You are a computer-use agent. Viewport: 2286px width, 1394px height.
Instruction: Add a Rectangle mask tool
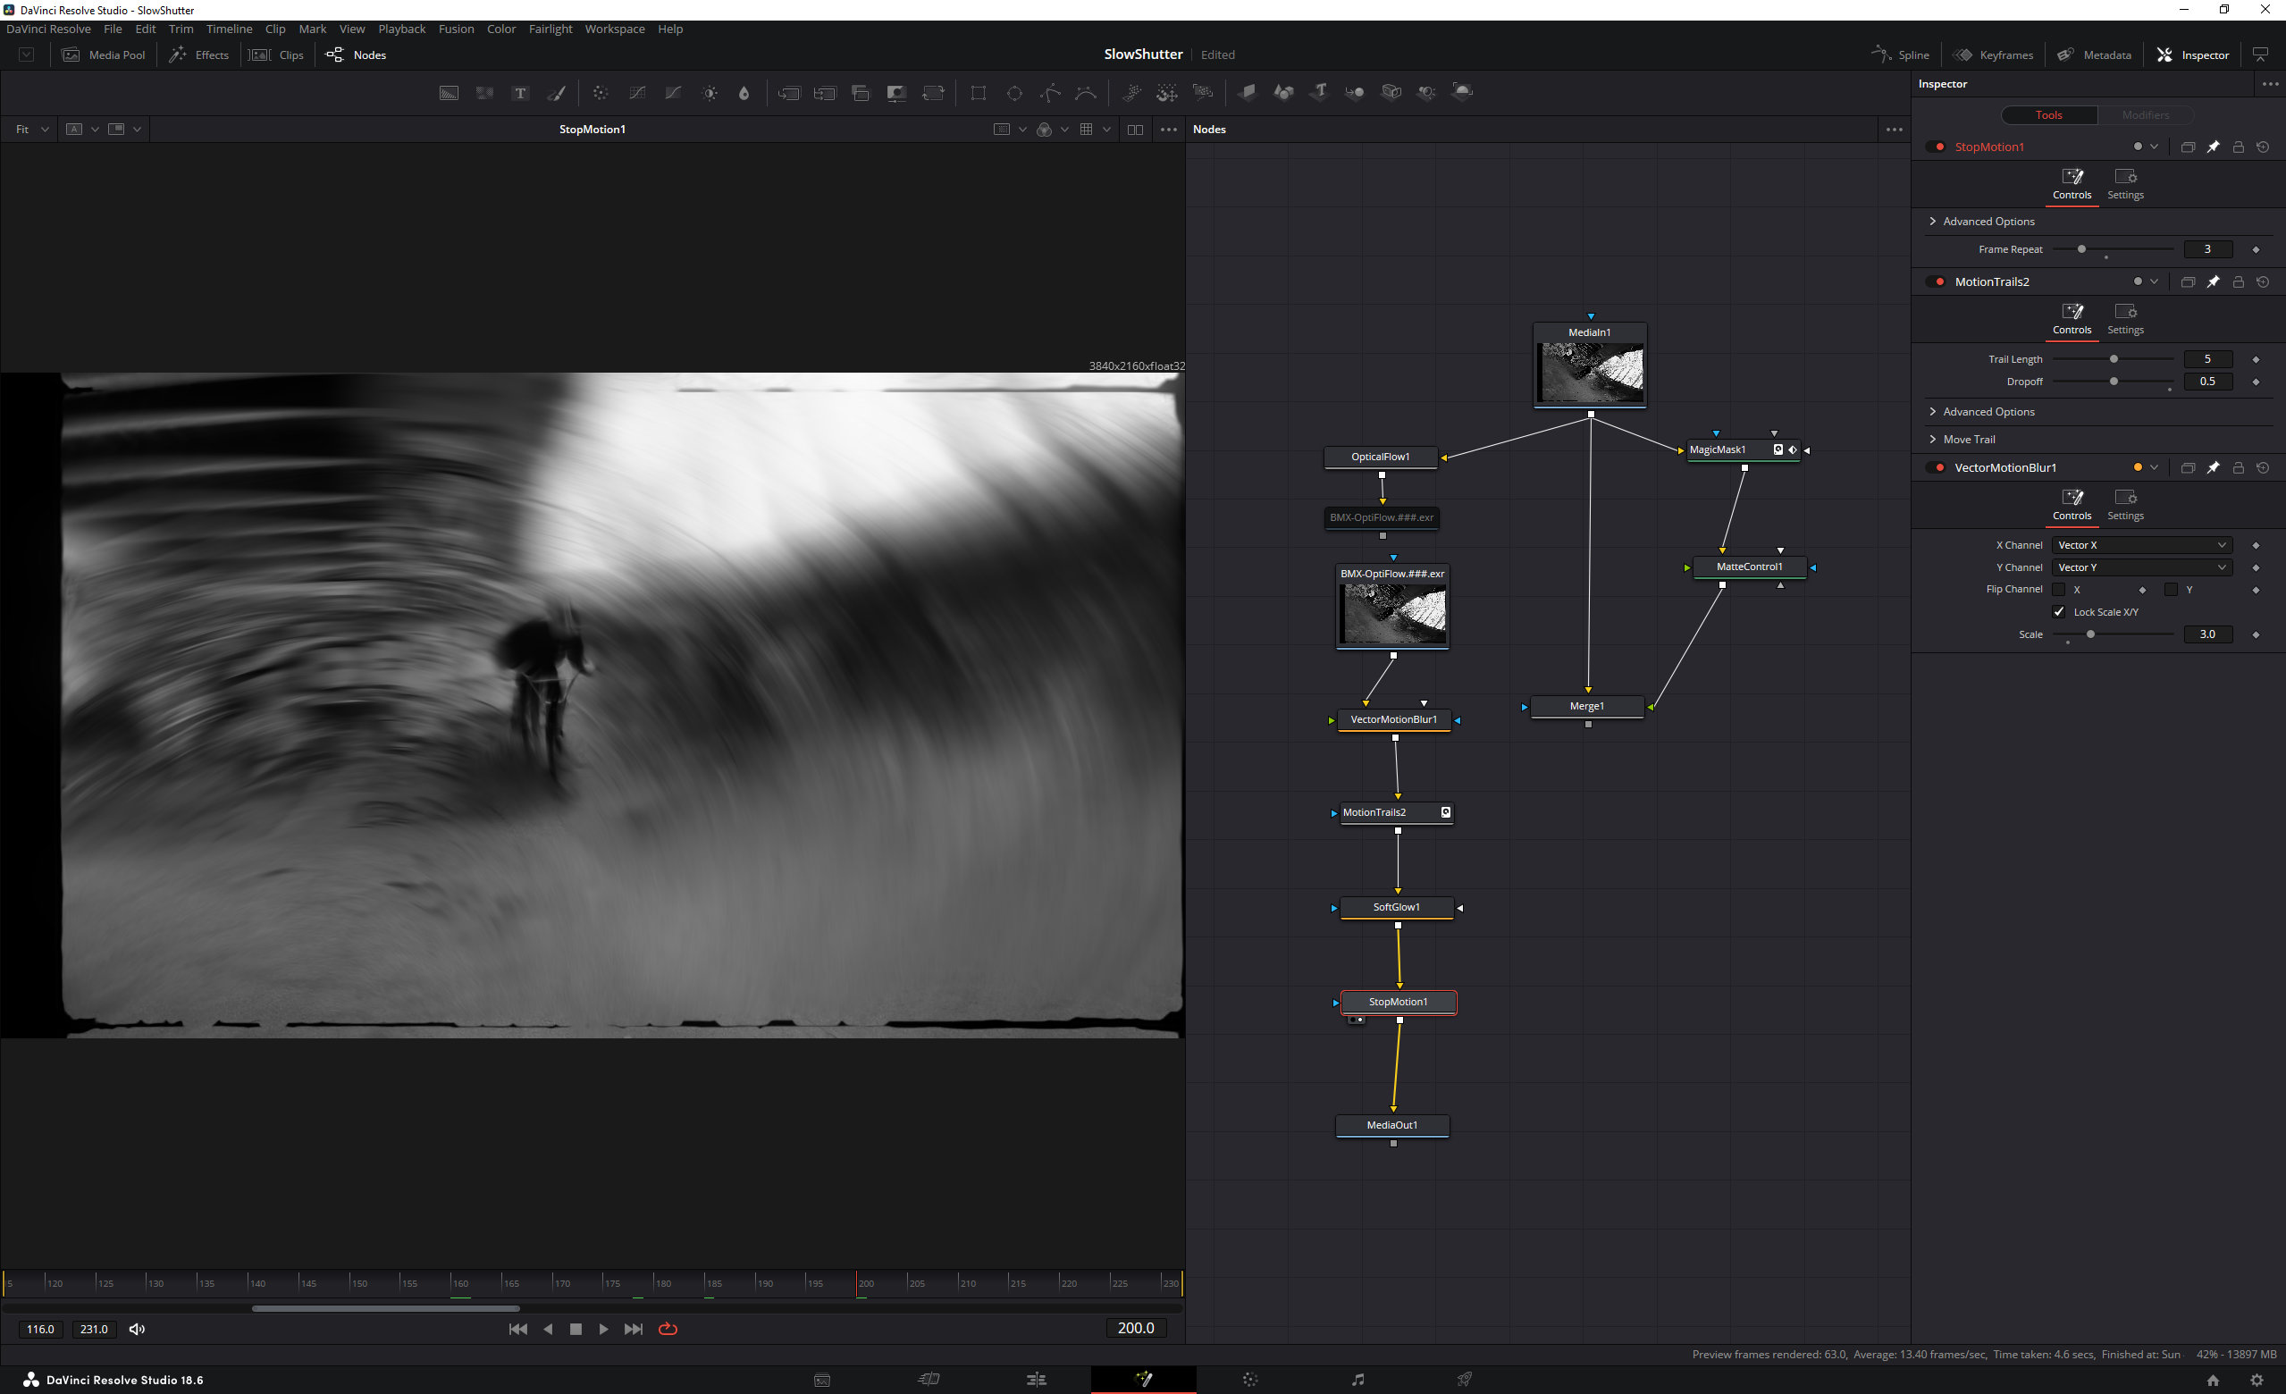[978, 93]
